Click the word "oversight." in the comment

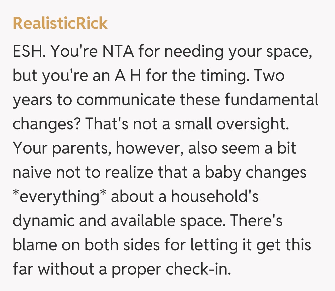(252, 124)
